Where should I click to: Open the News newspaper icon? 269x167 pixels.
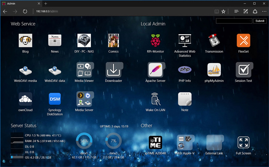[x=55, y=40]
